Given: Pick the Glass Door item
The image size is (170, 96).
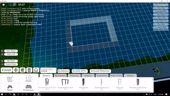Looking at the screenshot, I should 83,84.
